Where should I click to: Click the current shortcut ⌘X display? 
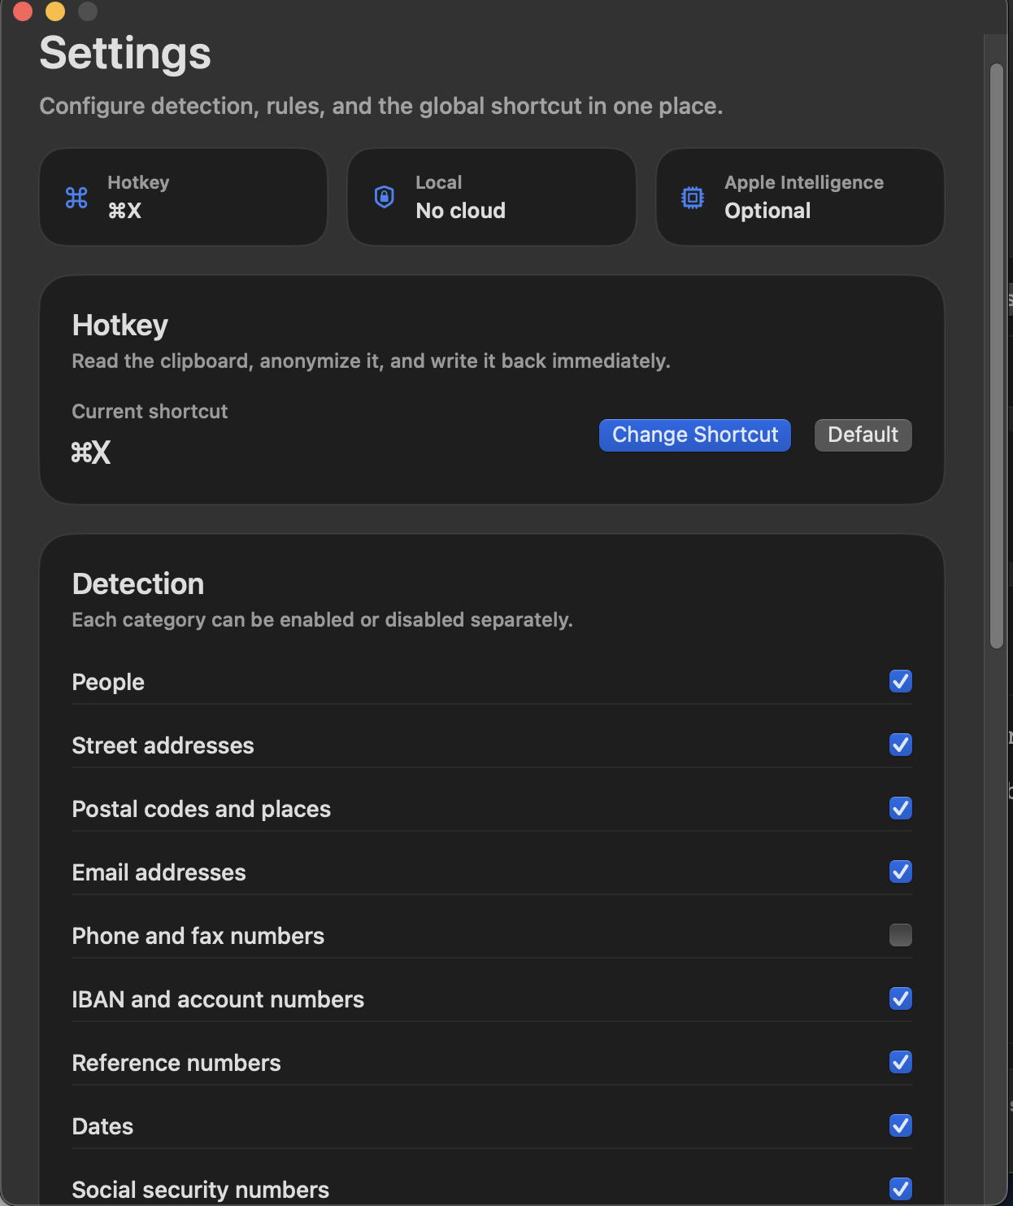tap(91, 452)
